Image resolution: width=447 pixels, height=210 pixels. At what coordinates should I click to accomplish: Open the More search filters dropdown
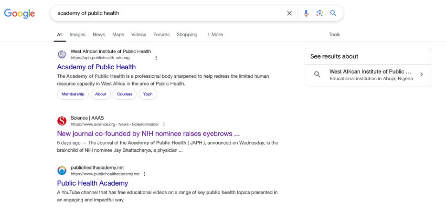click(x=214, y=34)
